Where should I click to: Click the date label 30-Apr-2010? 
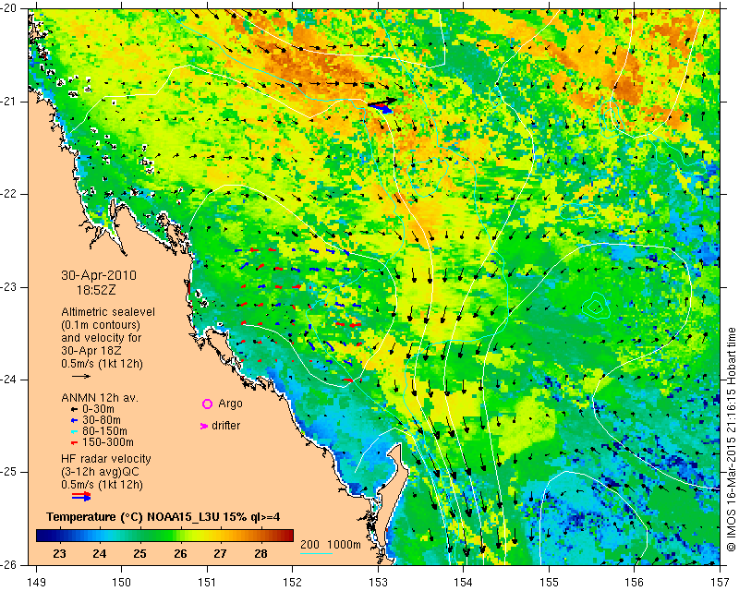coord(99,275)
